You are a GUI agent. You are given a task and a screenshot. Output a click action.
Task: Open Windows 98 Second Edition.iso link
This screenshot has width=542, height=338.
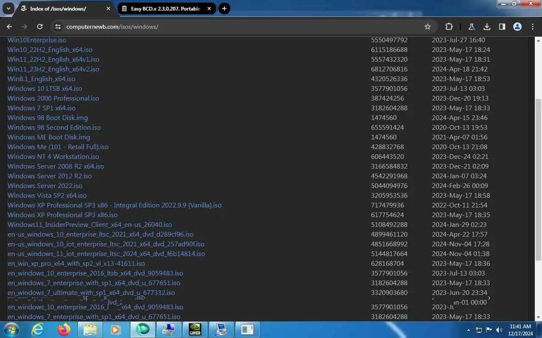click(54, 128)
